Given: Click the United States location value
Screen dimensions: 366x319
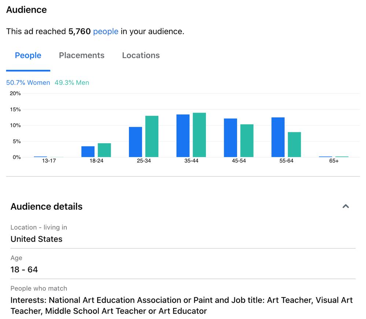Looking at the screenshot, I should pyautogui.click(x=36, y=239).
